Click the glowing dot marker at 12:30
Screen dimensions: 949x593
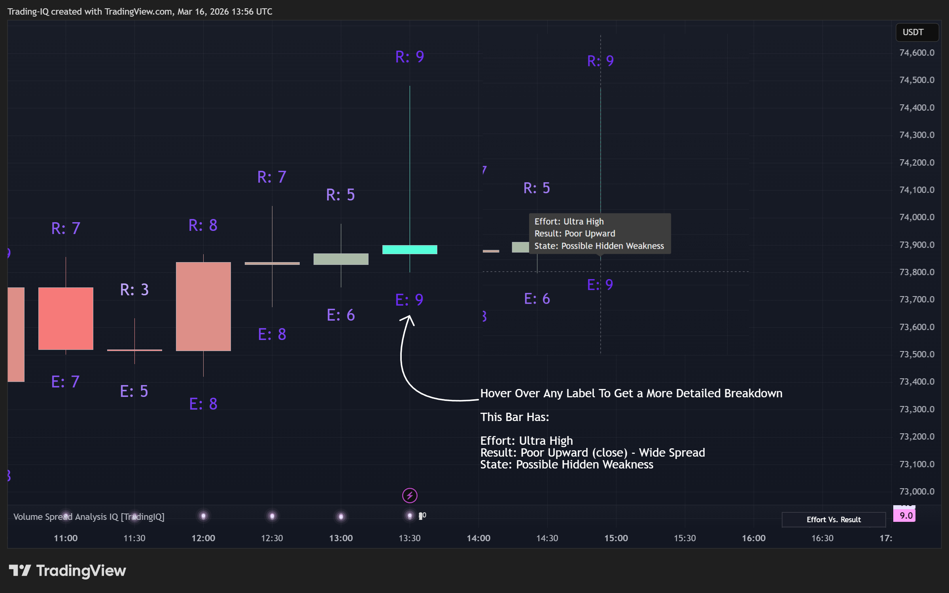pos(272,516)
